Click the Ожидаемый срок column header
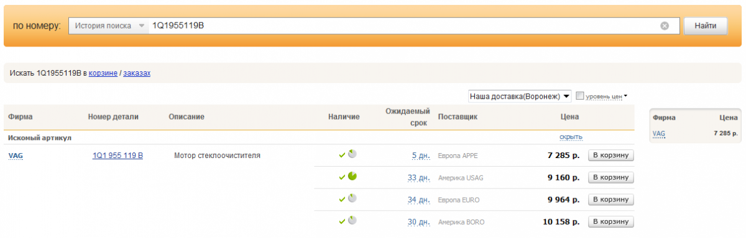This screenshot has width=746, height=238. tap(408, 117)
